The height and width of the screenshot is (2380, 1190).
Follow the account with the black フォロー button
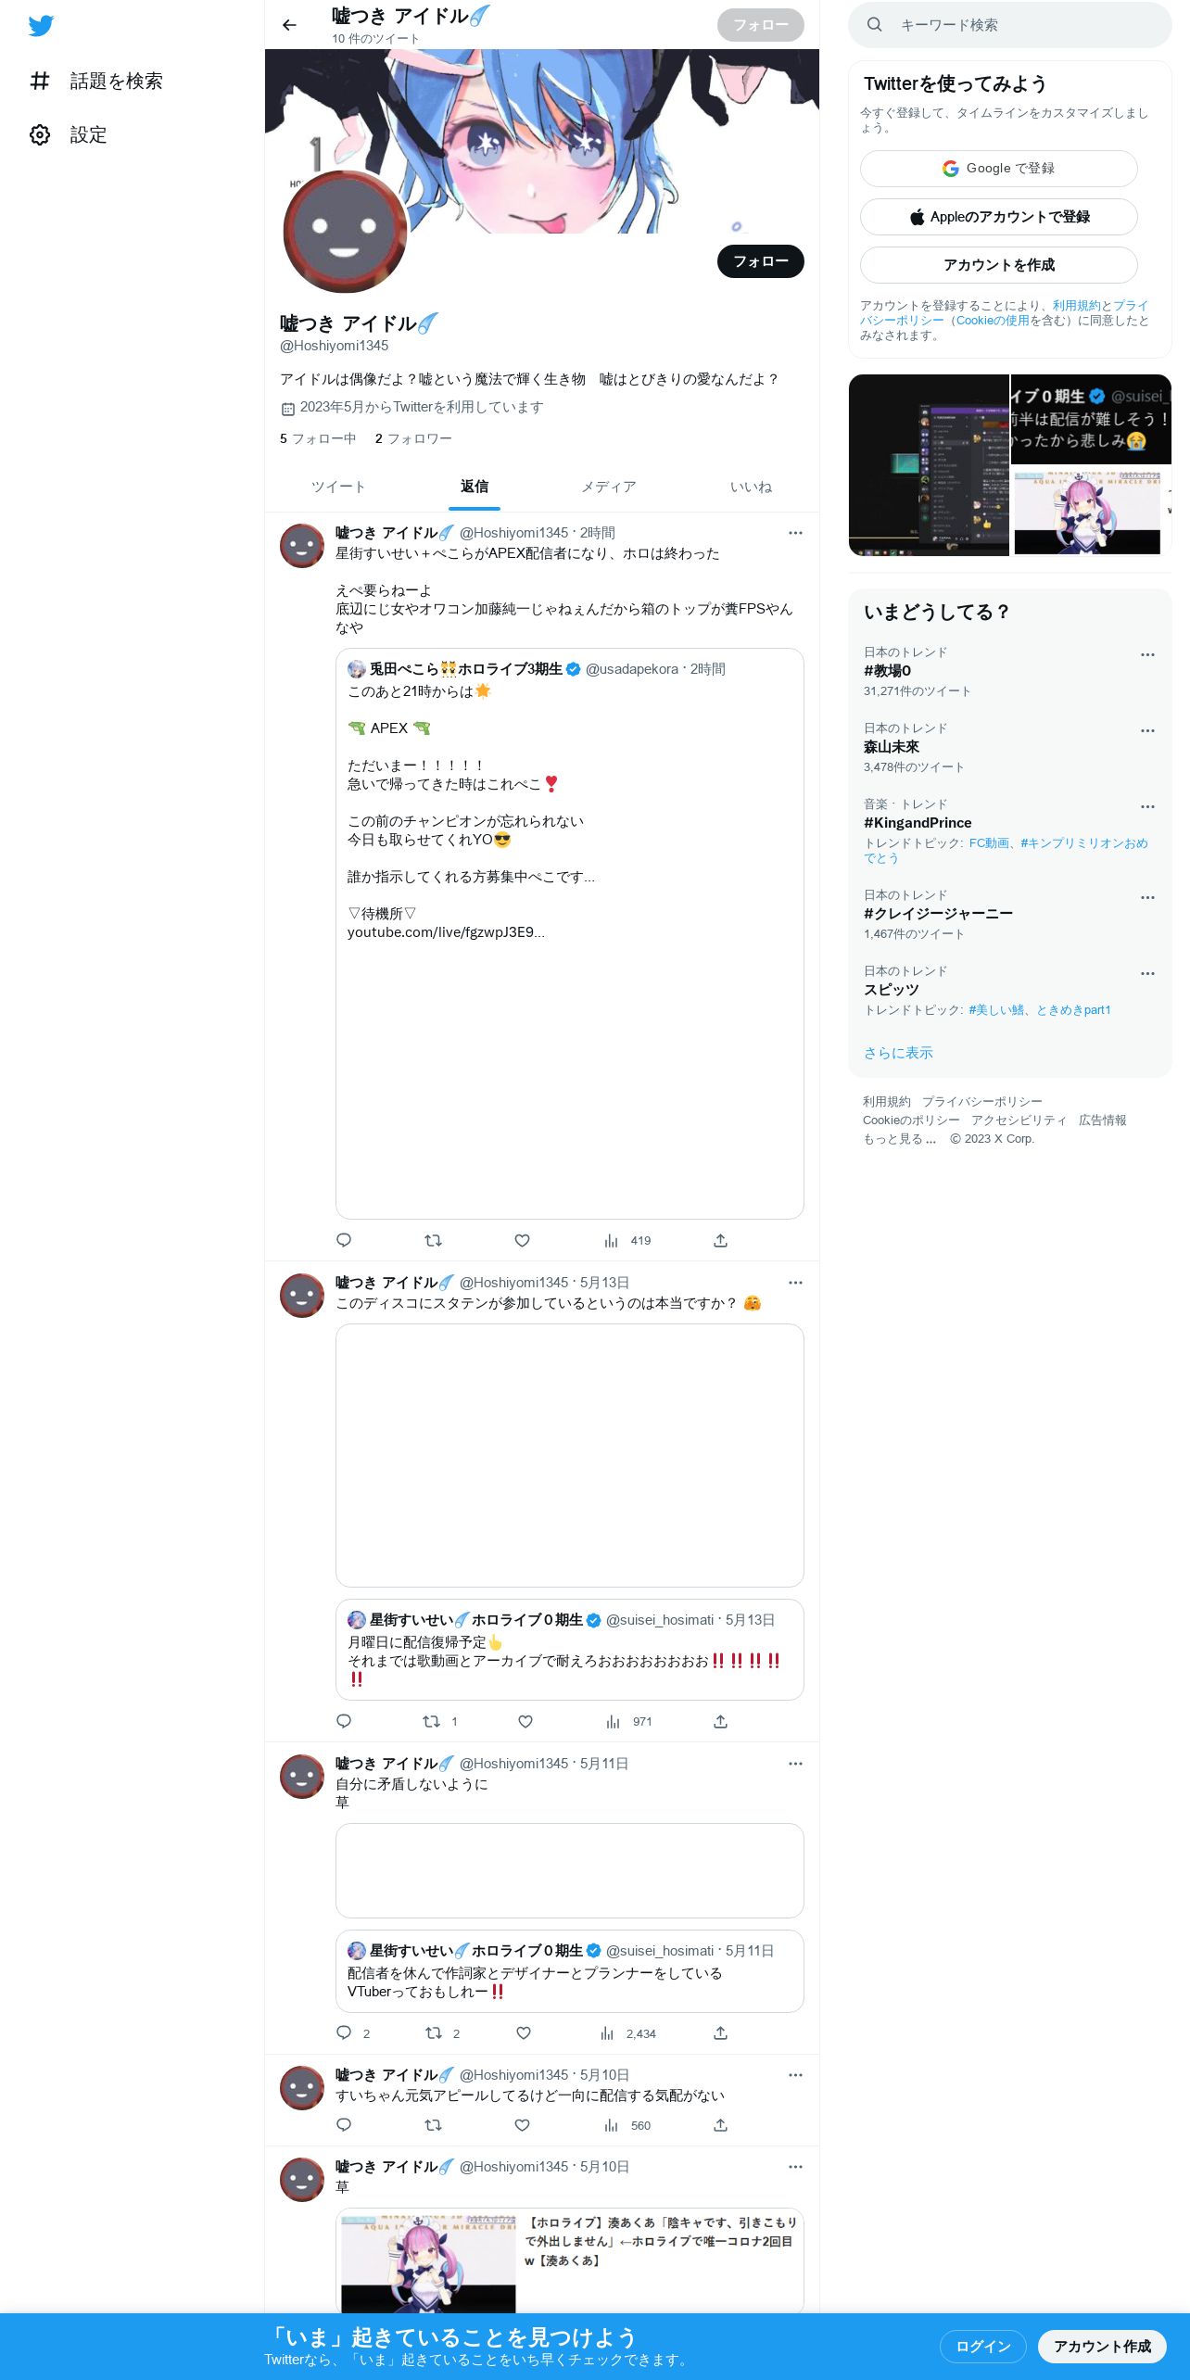click(x=761, y=261)
